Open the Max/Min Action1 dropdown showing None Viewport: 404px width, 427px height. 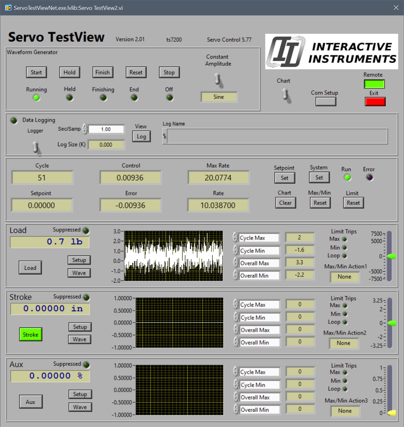344,277
